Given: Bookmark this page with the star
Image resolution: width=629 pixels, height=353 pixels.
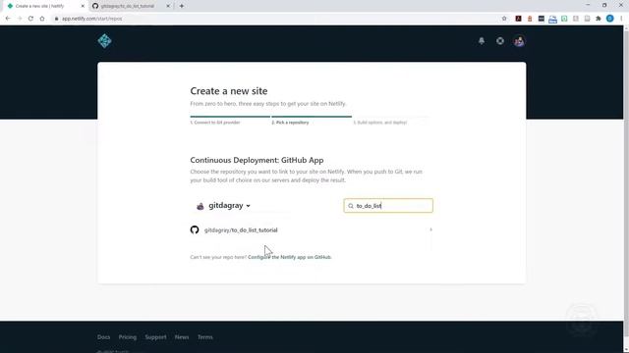Looking at the screenshot, I should pos(504,19).
